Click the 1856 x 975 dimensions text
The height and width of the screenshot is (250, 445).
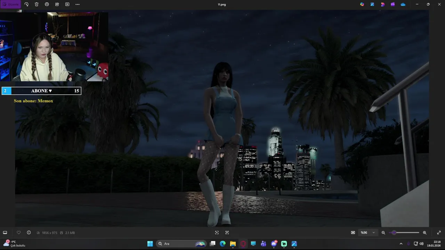[49, 233]
